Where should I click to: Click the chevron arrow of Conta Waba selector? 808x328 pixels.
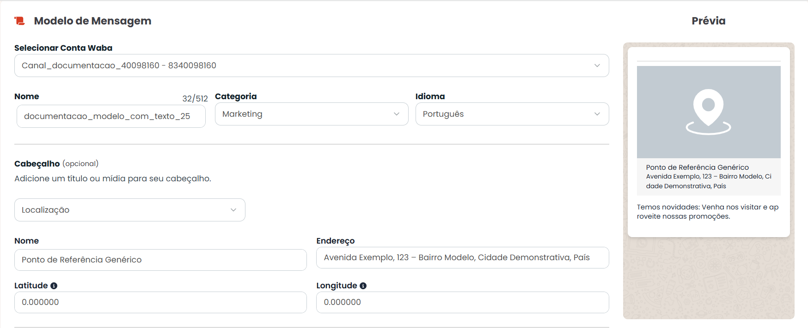point(597,66)
